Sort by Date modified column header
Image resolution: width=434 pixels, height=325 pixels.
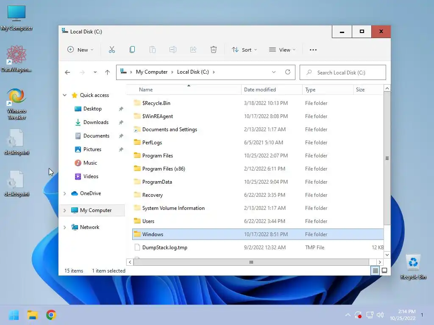pos(272,90)
